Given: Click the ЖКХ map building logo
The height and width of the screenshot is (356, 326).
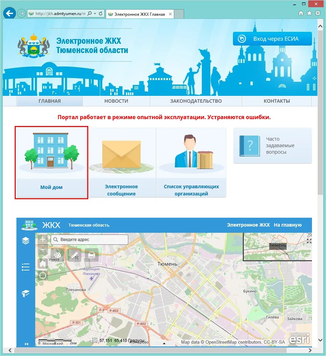Looking at the screenshot, I should click(29, 225).
